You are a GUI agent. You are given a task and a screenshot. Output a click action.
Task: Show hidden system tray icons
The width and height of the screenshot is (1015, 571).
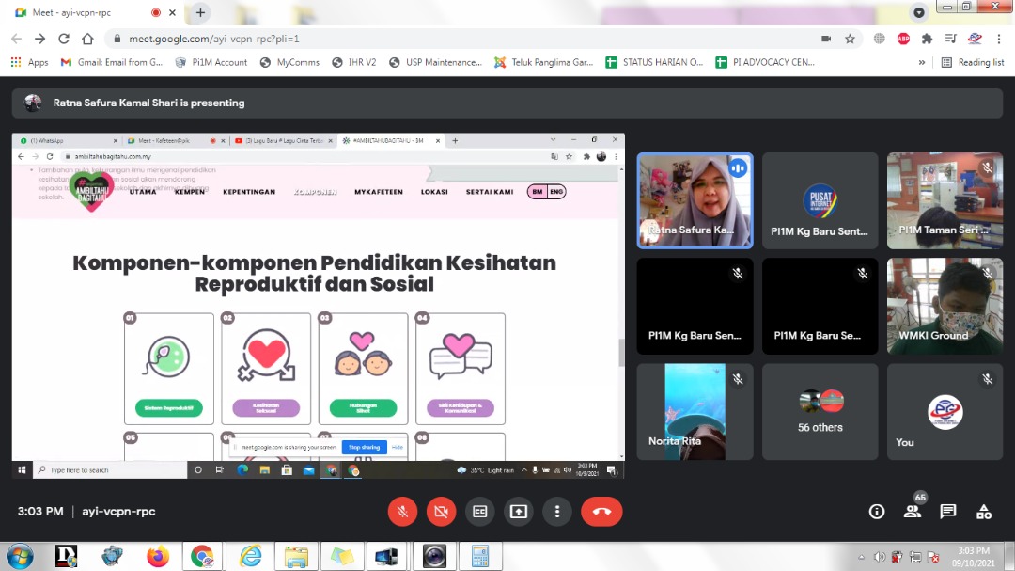[861, 558]
